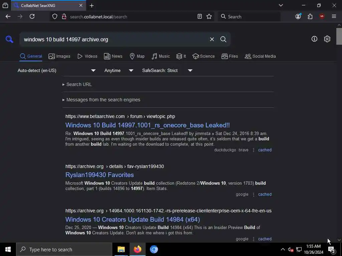The width and height of the screenshot is (342, 256).
Task: Open network status tray icon
Action: pos(299,249)
